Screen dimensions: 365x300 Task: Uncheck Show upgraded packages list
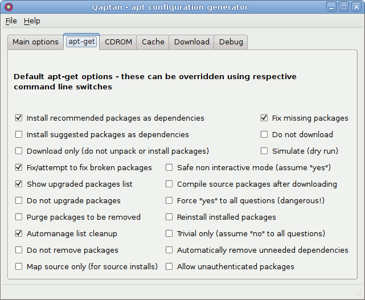click(x=19, y=184)
